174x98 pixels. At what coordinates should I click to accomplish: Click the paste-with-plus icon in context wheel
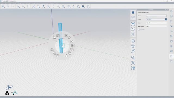[70, 53]
